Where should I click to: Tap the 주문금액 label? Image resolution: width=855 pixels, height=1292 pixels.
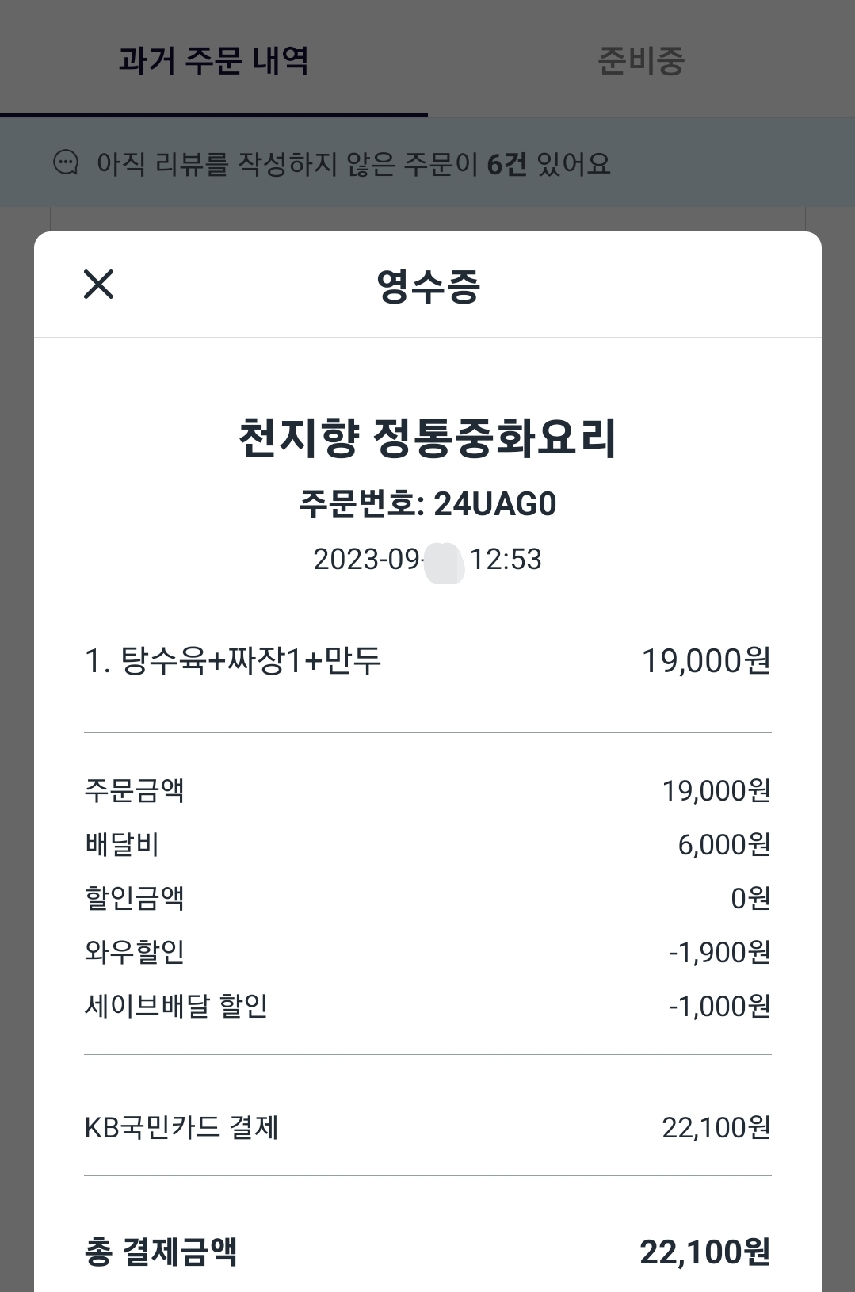[x=135, y=790]
